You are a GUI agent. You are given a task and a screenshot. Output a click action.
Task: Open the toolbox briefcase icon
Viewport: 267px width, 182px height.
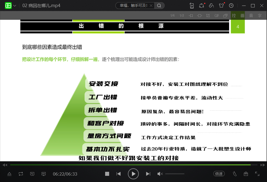pyautogui.click(x=246, y=174)
